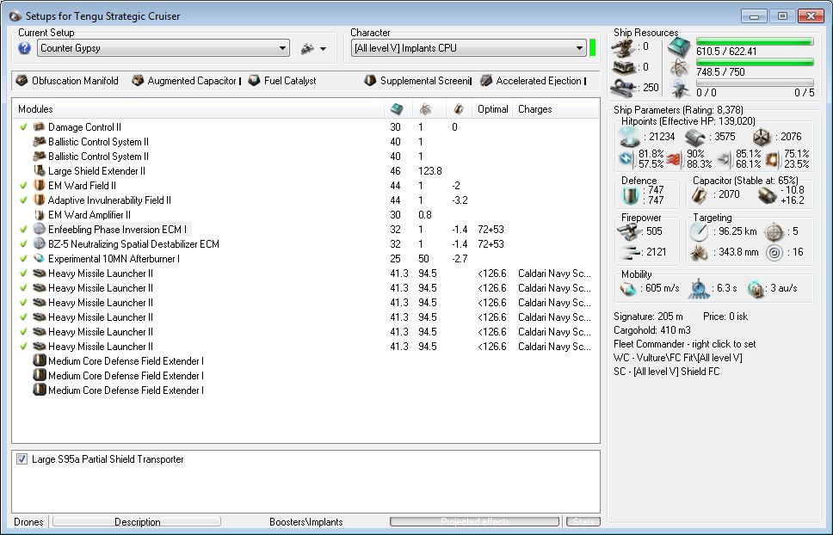Open the Counter Gypsy setup dropdown
The height and width of the screenshot is (535, 833).
pyautogui.click(x=283, y=49)
